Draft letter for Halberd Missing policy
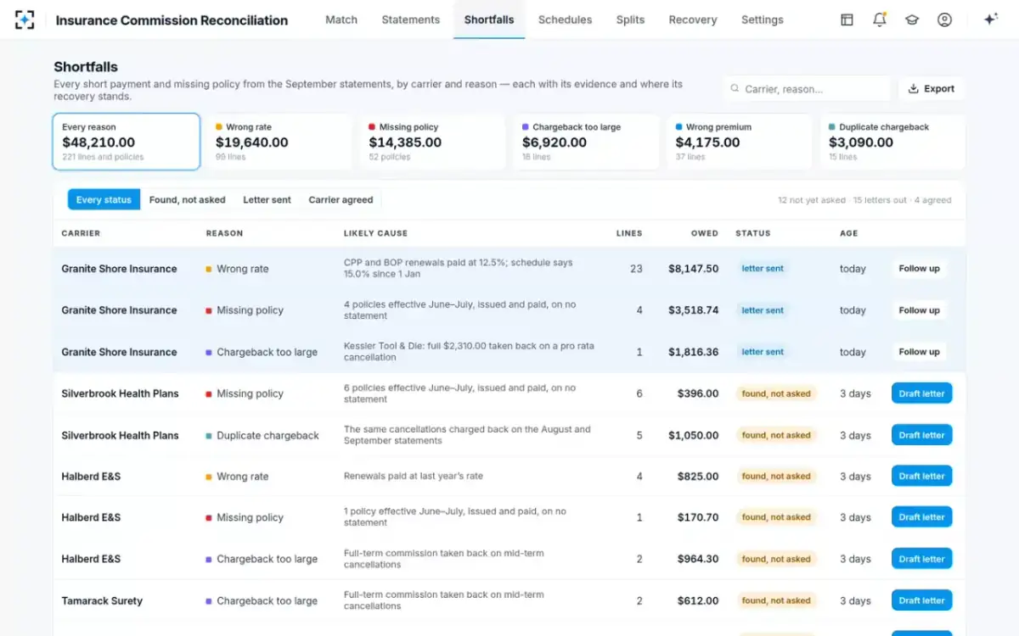The height and width of the screenshot is (636, 1019). 921,517
